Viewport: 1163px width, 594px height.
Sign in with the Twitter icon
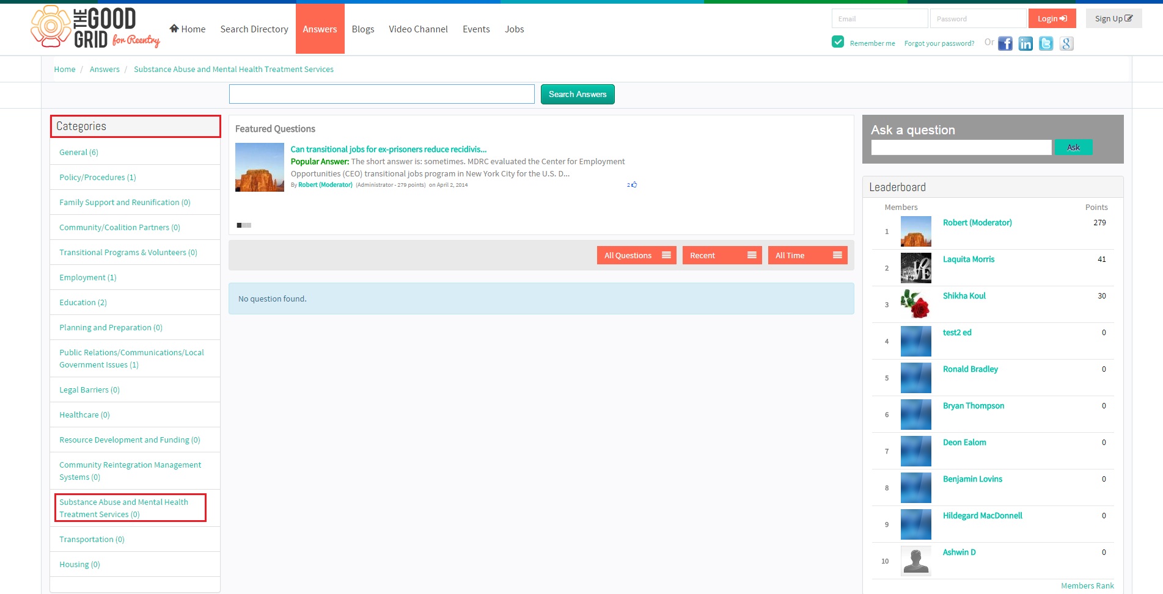(1046, 43)
